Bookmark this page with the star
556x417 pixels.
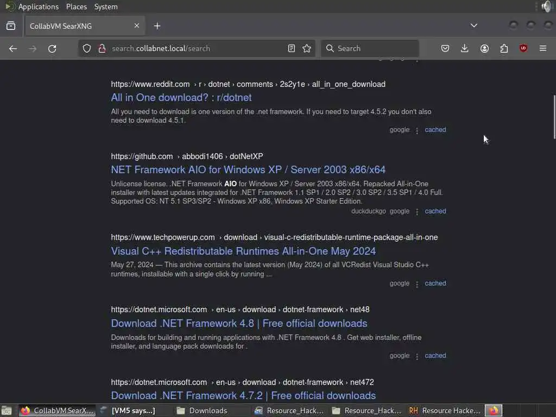coord(307,48)
